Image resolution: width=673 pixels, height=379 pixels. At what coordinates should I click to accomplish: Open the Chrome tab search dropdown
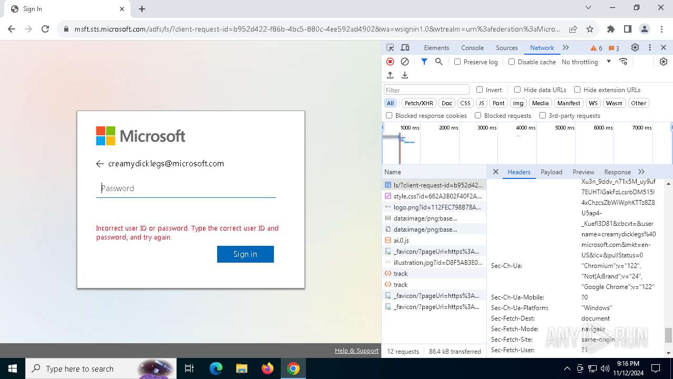[588, 8]
